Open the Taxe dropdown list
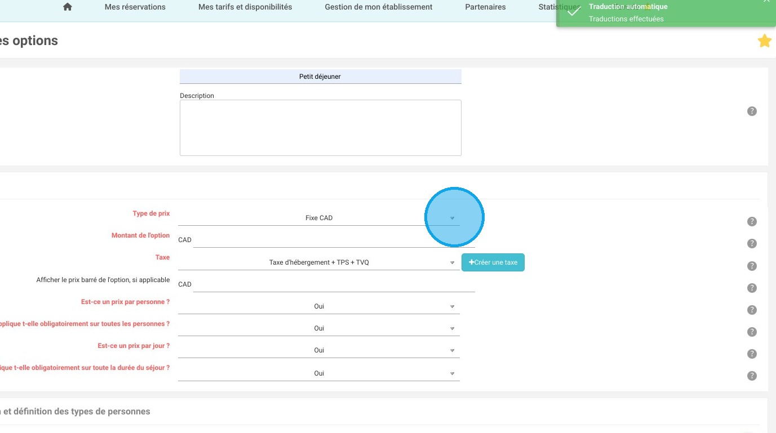 click(x=319, y=262)
